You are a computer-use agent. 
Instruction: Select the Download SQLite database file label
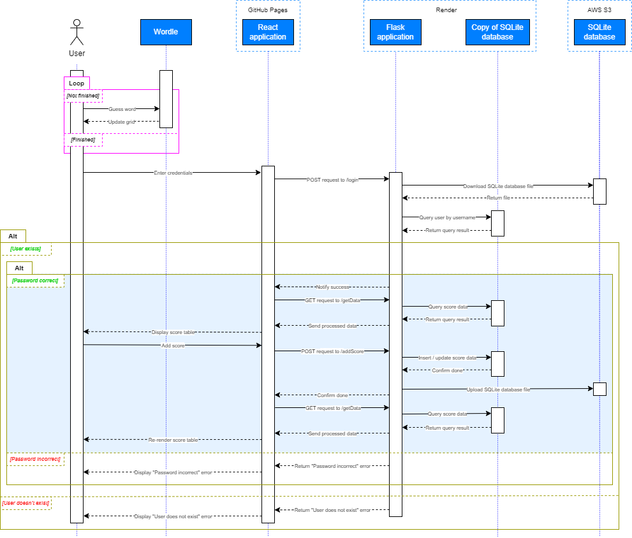(498, 186)
